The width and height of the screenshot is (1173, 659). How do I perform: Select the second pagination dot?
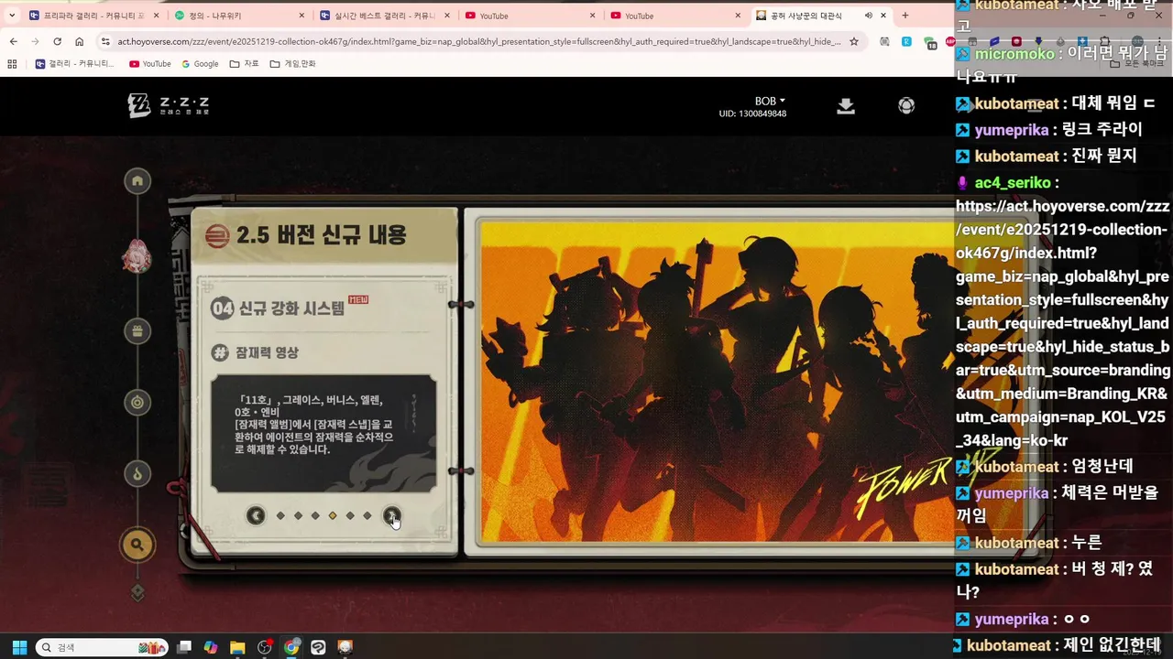coord(298,516)
